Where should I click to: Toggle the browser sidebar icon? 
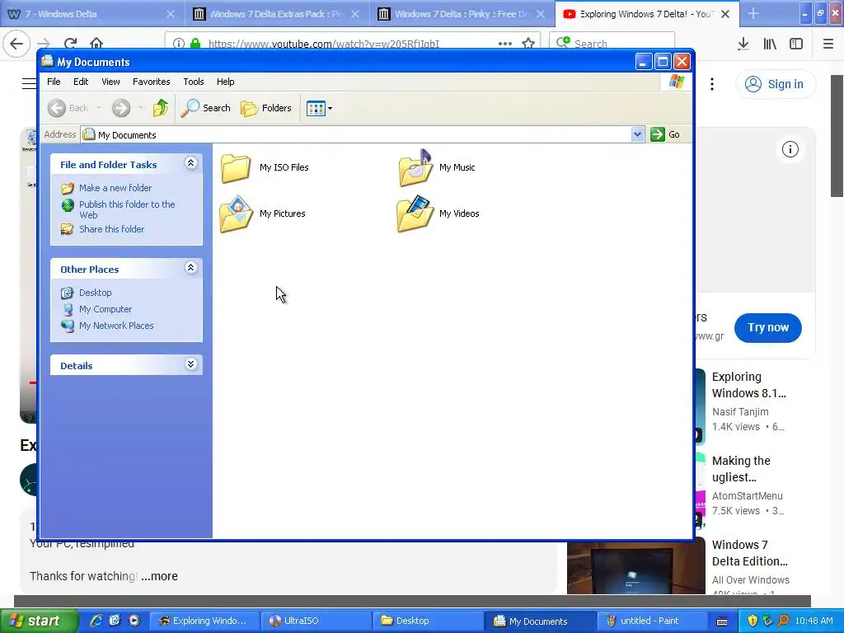pos(796,44)
